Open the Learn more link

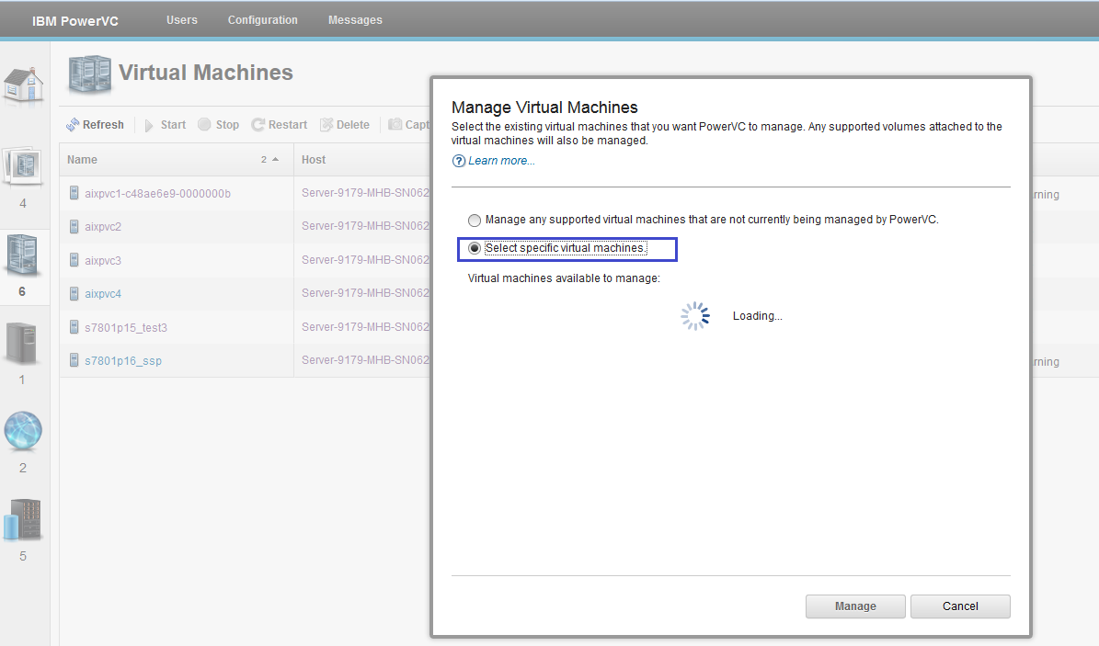501,161
